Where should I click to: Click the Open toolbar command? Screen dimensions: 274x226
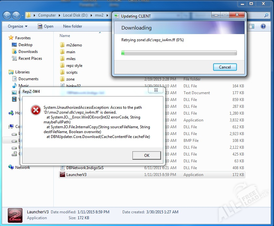[x=46, y=26]
